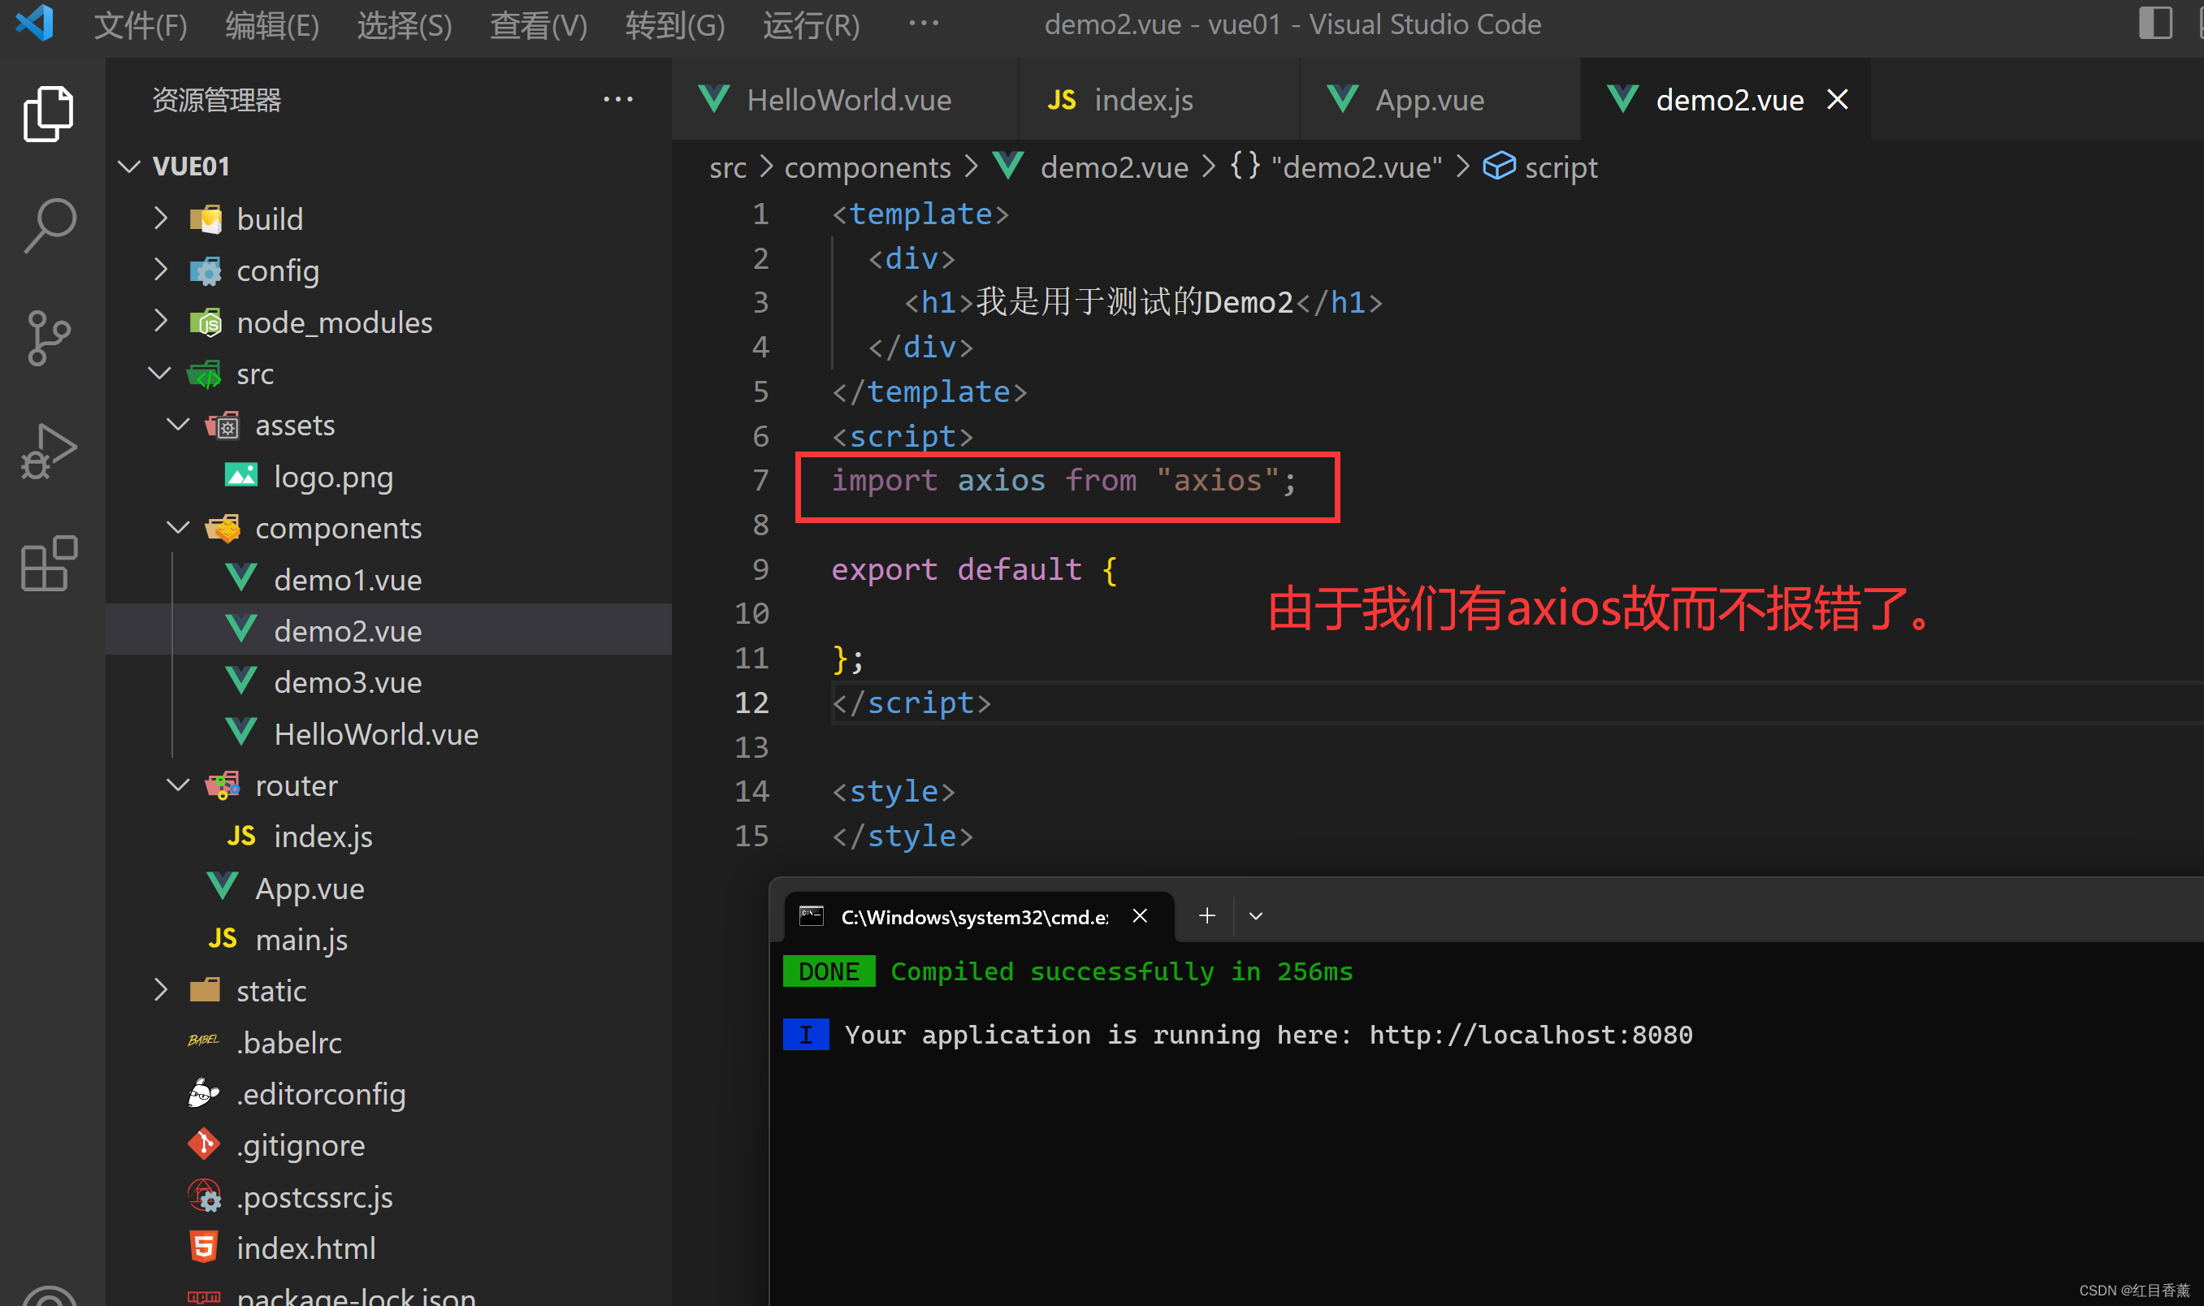Click the components breadcrumb segment
Viewport: 2204px width, 1306px height.
867,167
